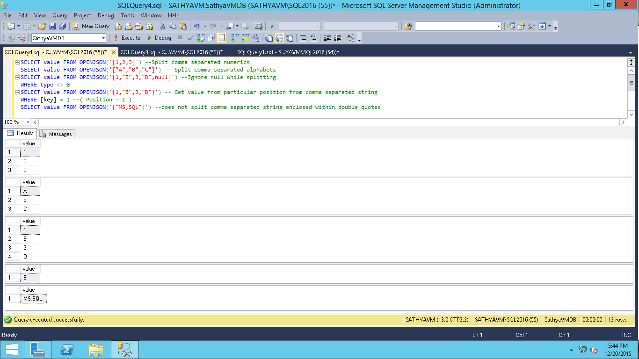Switch to the Messages tab
639x359 pixels.
pos(59,134)
